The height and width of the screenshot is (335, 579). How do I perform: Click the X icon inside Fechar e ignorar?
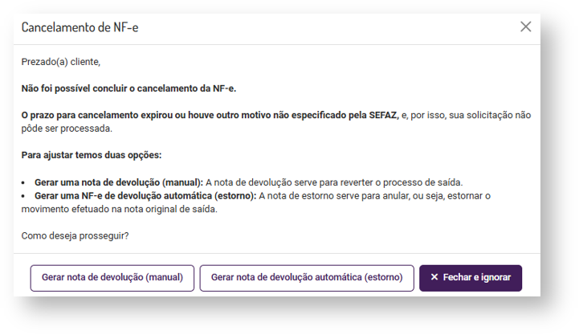tap(434, 277)
